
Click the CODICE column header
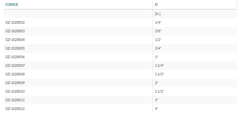pos(12,4)
